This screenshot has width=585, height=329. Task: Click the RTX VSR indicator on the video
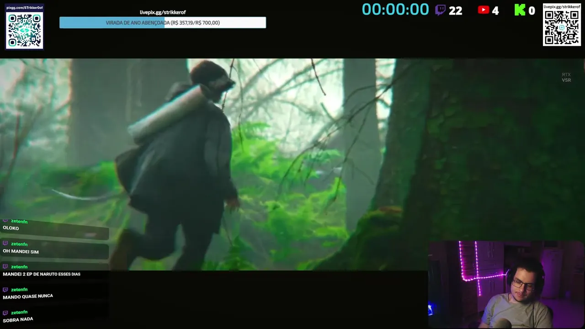tap(566, 77)
